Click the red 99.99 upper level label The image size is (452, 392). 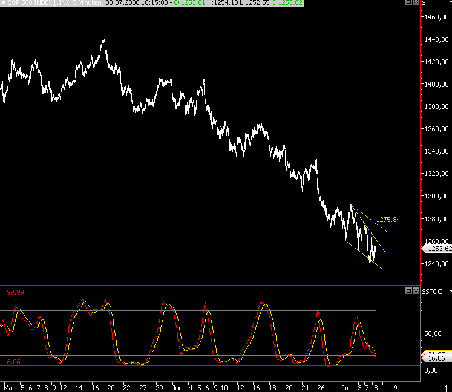pos(15,292)
